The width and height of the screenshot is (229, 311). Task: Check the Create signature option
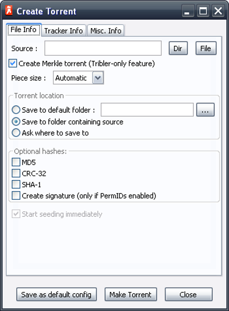[x=16, y=195]
